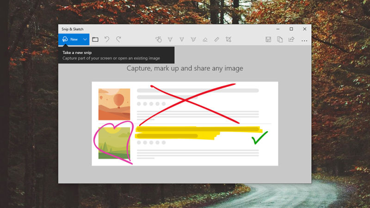This screenshot has width=370, height=208.
Task: Select the Highlighter tool
Action: coord(193,40)
